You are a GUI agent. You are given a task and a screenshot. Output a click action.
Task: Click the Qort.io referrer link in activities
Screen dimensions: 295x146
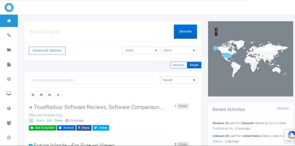tap(273, 123)
